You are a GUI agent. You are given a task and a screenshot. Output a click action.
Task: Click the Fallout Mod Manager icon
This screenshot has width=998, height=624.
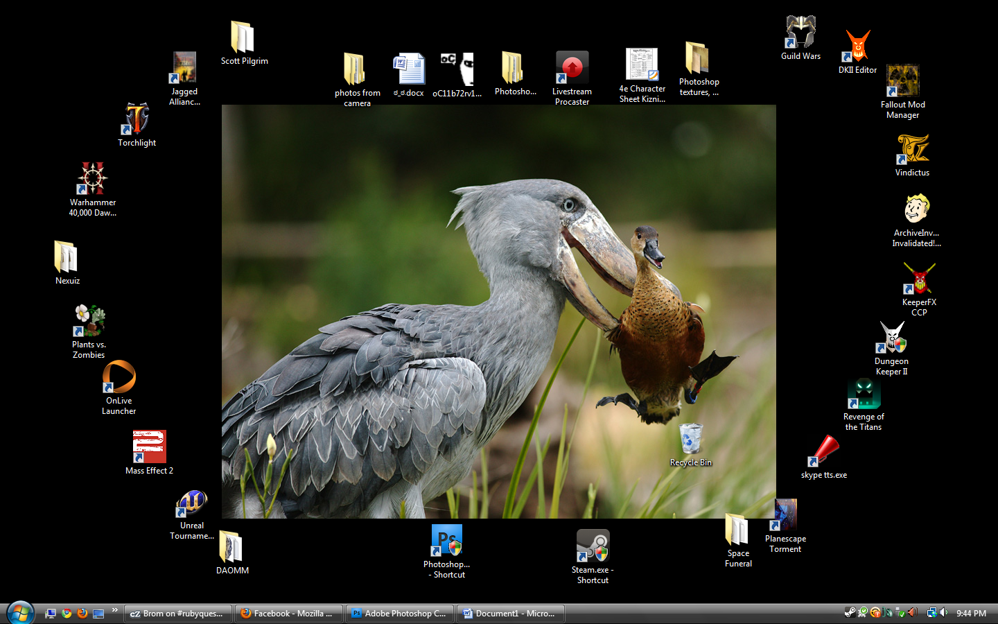tap(902, 82)
